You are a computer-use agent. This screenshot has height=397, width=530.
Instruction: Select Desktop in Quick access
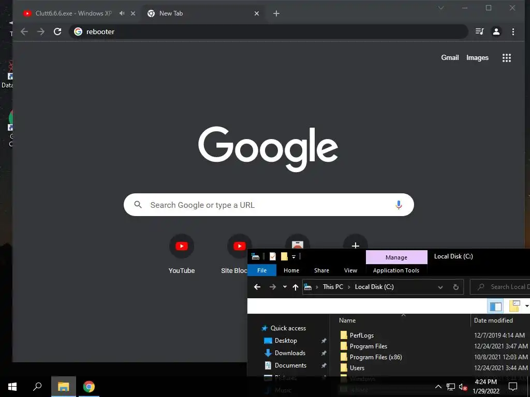point(286,341)
